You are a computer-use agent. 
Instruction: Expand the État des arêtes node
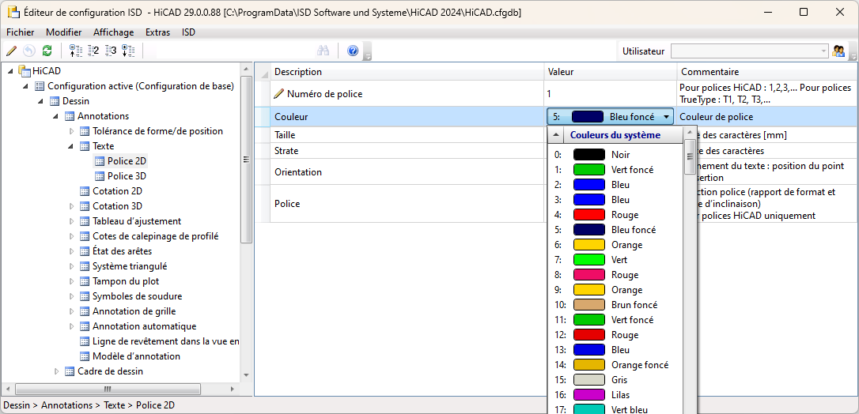coord(71,251)
